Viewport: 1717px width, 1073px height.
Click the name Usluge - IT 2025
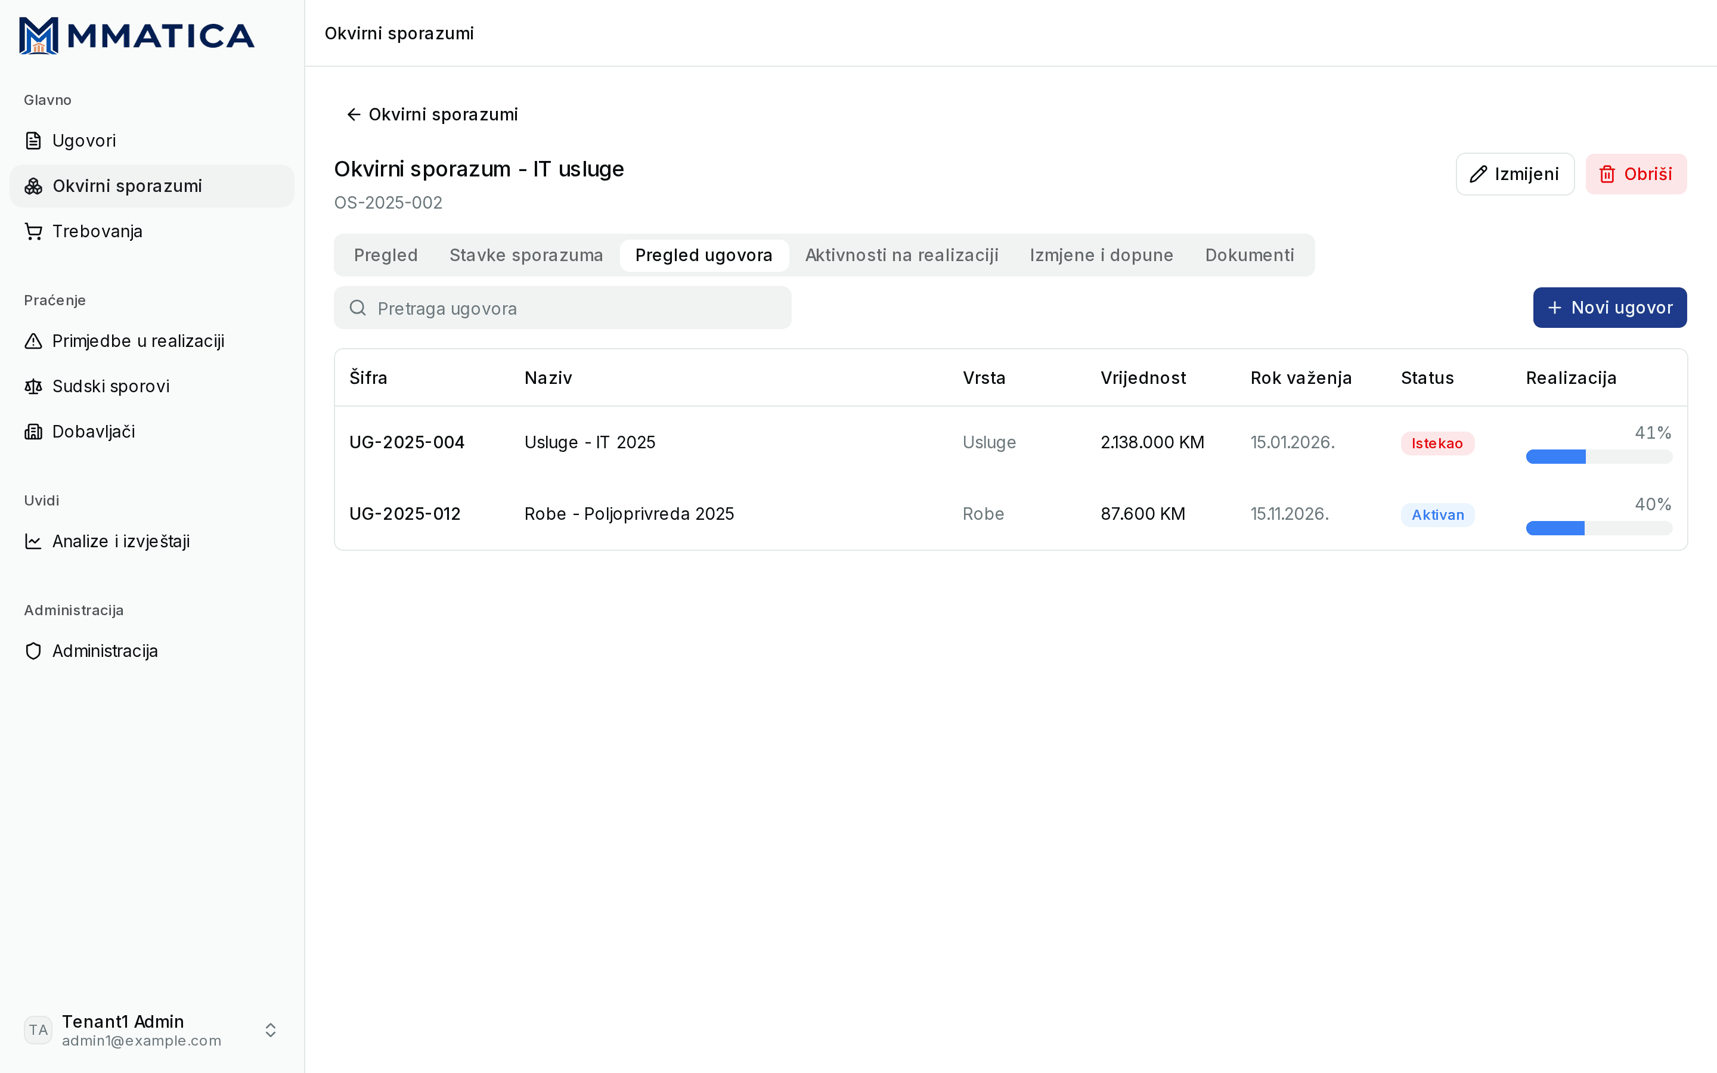pyautogui.click(x=590, y=442)
